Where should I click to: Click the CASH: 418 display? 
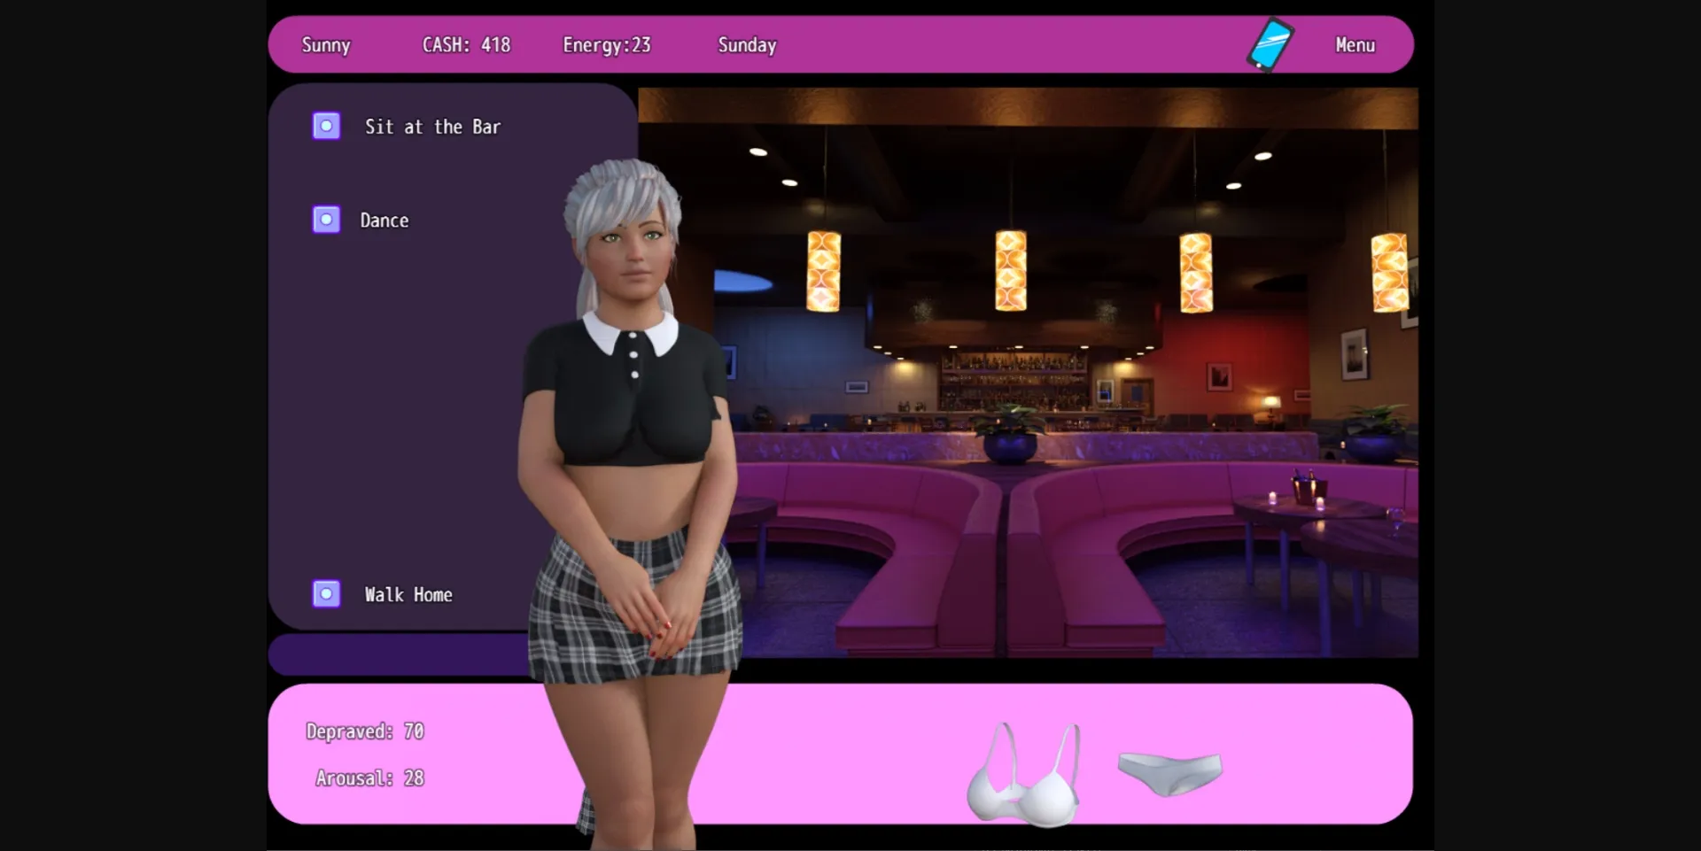(467, 44)
